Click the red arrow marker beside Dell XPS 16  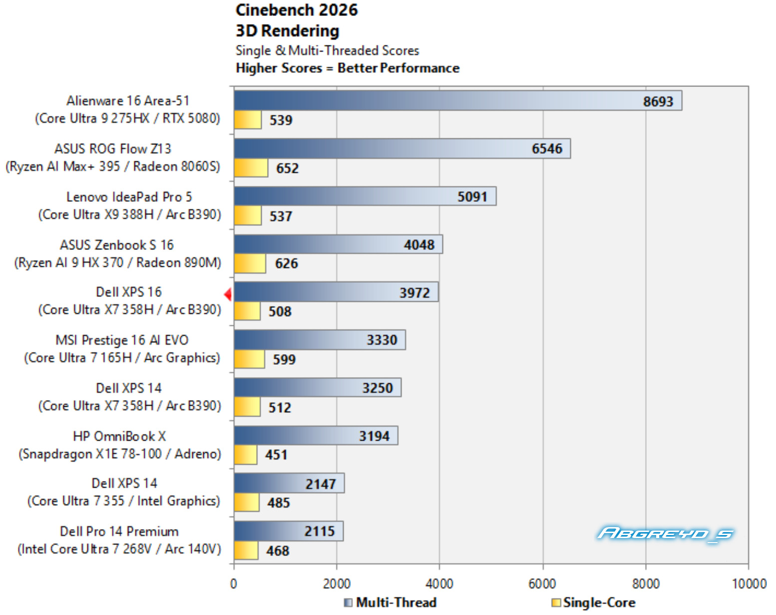[228, 295]
